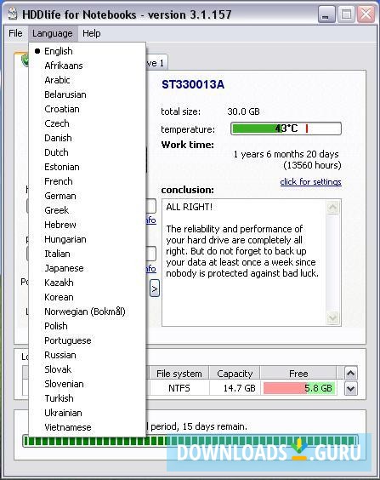Image resolution: width=380 pixels, height=480 pixels.
Task: Change language to Russian
Action: [x=87, y=355]
